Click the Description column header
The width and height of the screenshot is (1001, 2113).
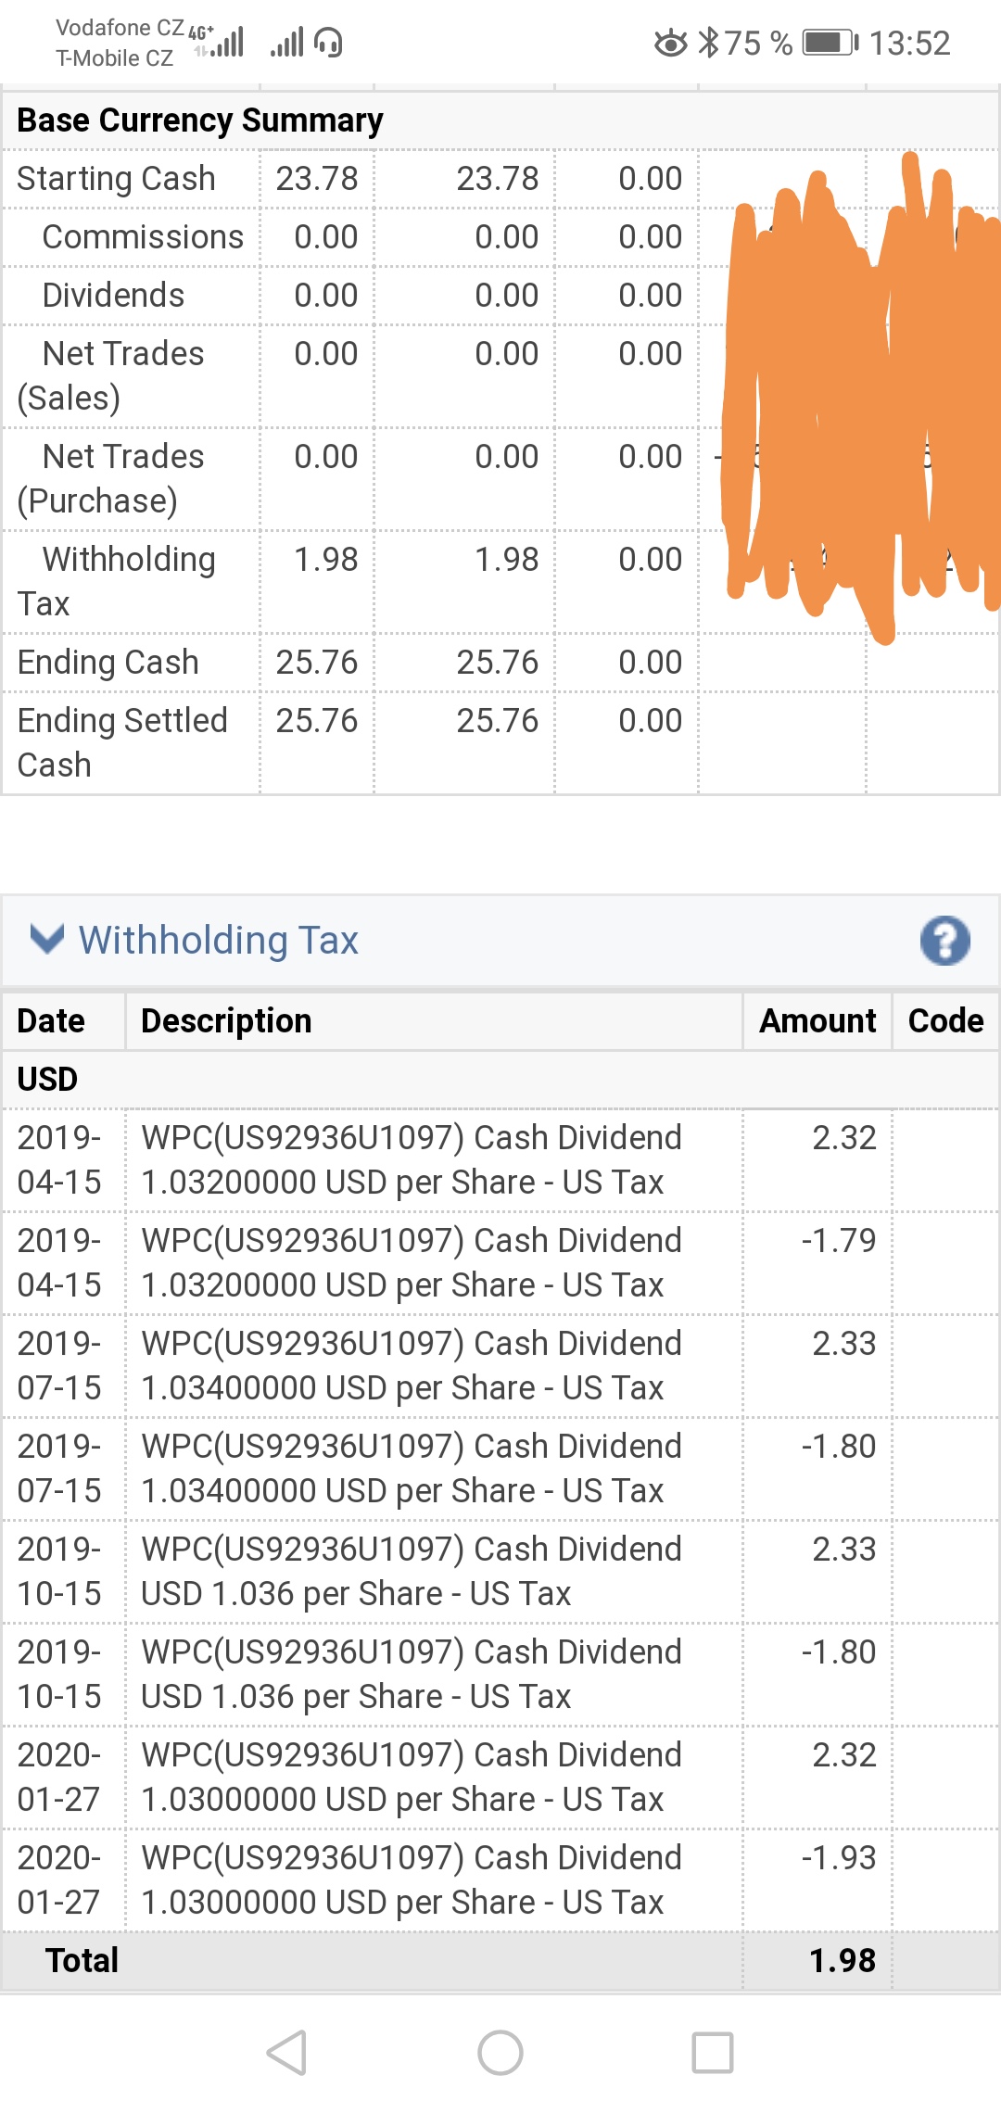click(226, 1020)
